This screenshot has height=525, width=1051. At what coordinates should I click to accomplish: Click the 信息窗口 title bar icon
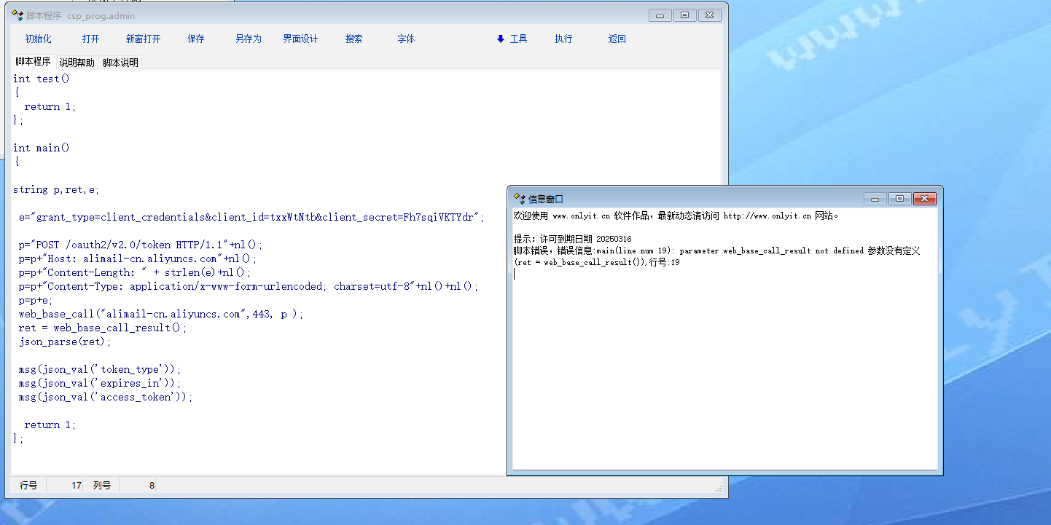point(520,199)
